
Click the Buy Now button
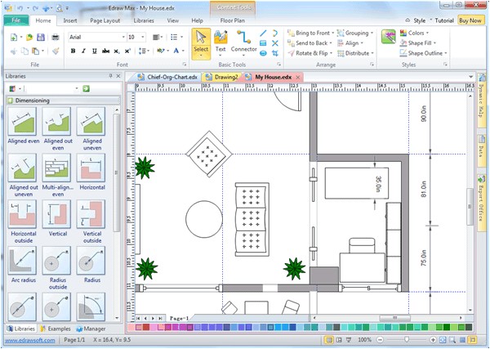point(470,19)
